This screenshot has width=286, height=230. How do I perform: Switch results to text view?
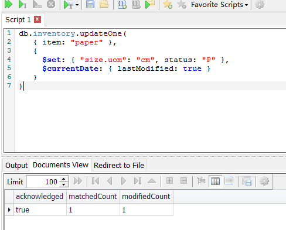229,181
